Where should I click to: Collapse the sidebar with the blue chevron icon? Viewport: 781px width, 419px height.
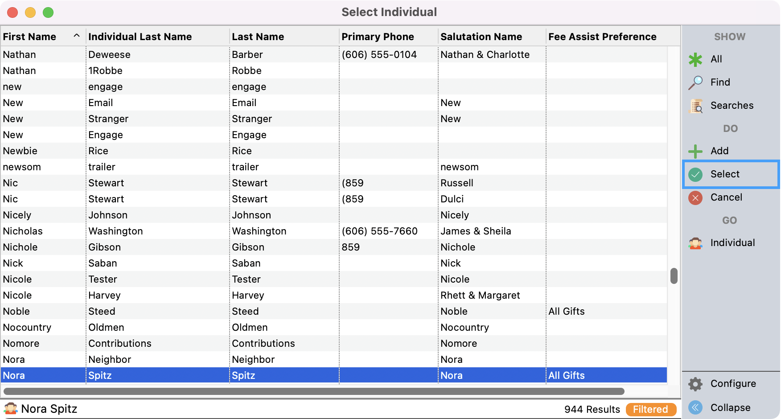(x=695, y=407)
